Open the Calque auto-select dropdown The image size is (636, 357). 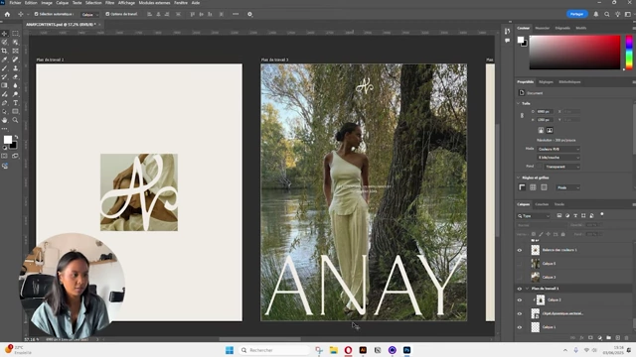click(89, 15)
